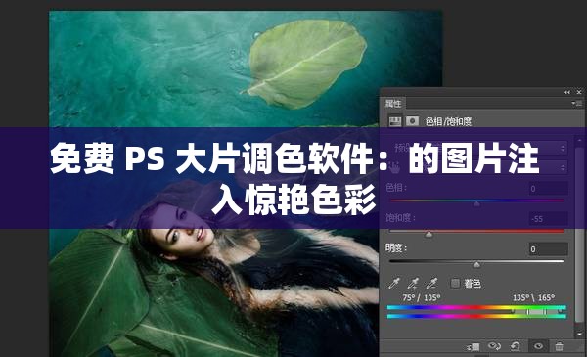
Task: Click the lower rainbow color bar
Action: (x=476, y=317)
